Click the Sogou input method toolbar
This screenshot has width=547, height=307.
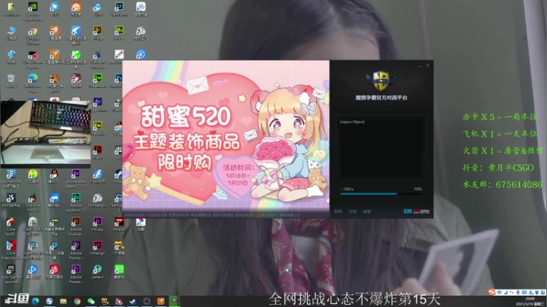pyautogui.click(x=517, y=293)
